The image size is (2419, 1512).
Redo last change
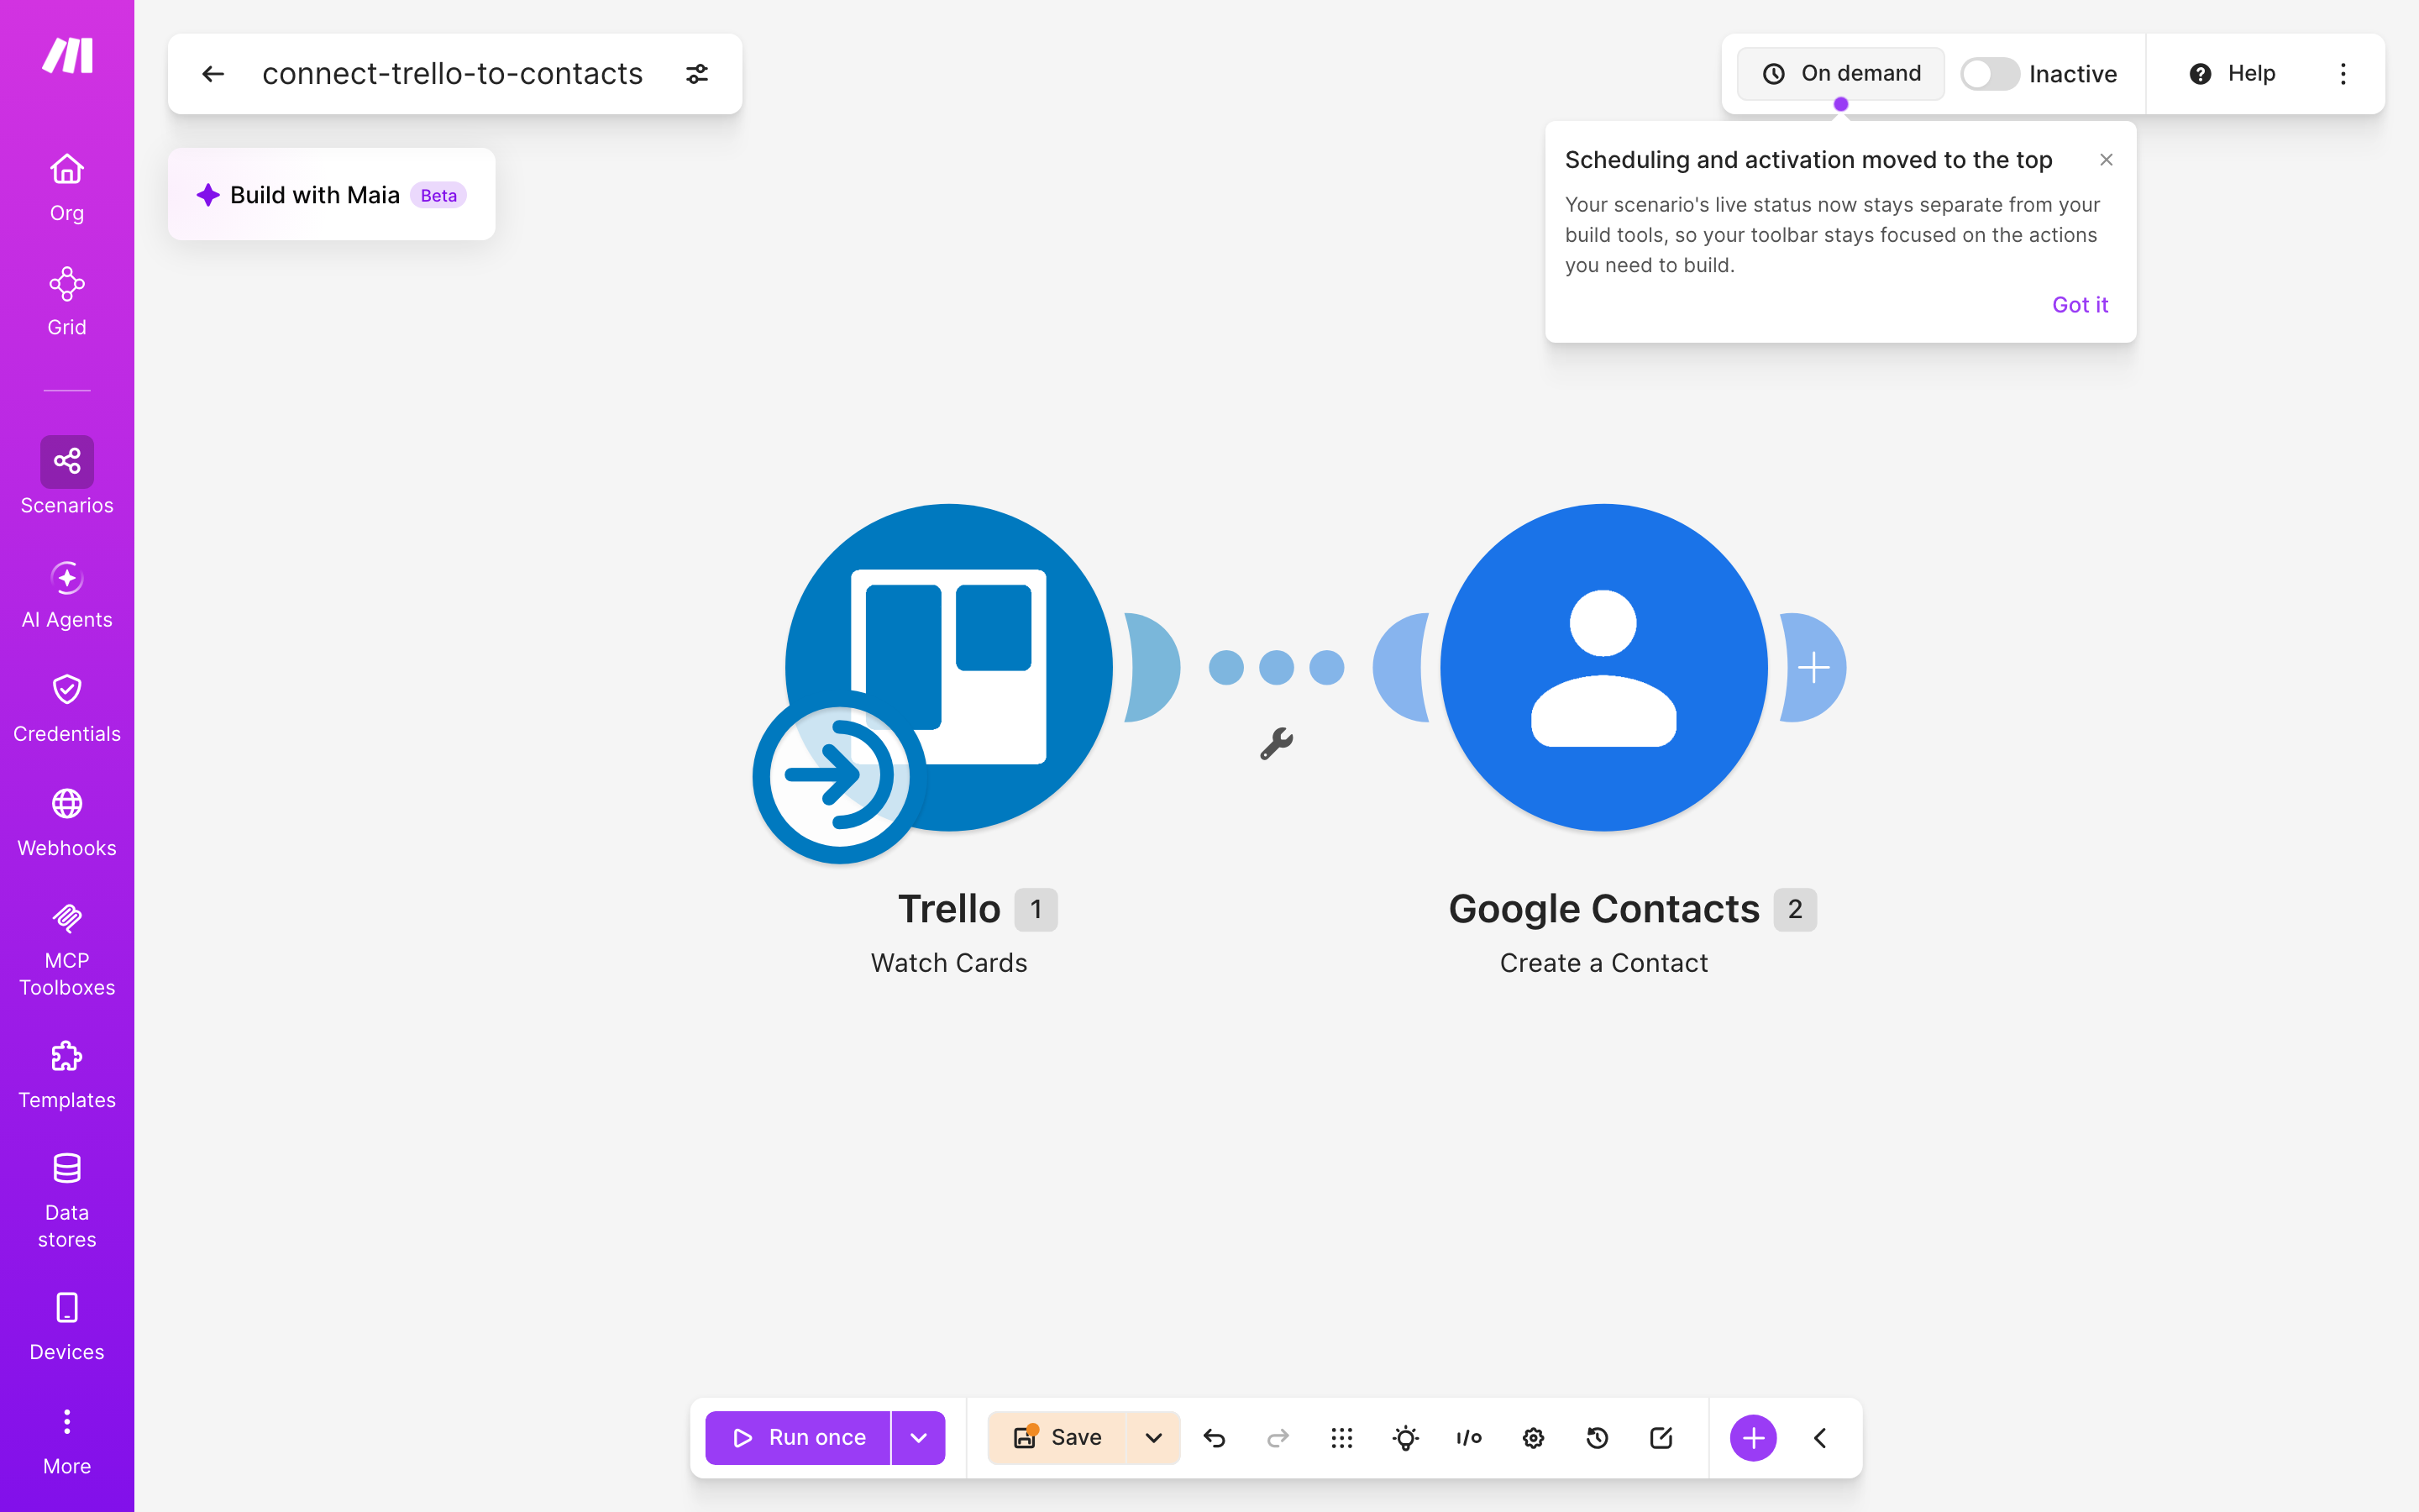point(1278,1438)
